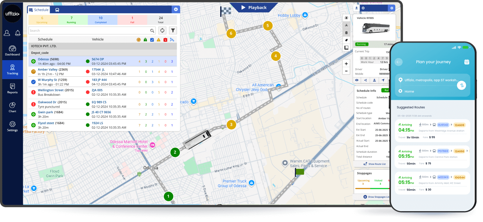Click the share icon in vehicle card
483x222 pixels.
pos(365,80)
